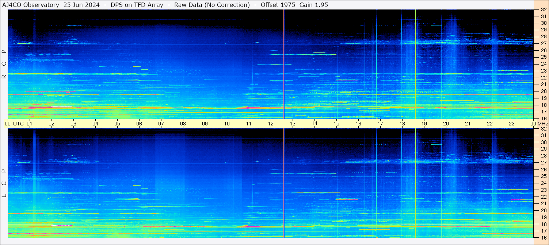Click hour 17 on the UTC time axis

380,124
